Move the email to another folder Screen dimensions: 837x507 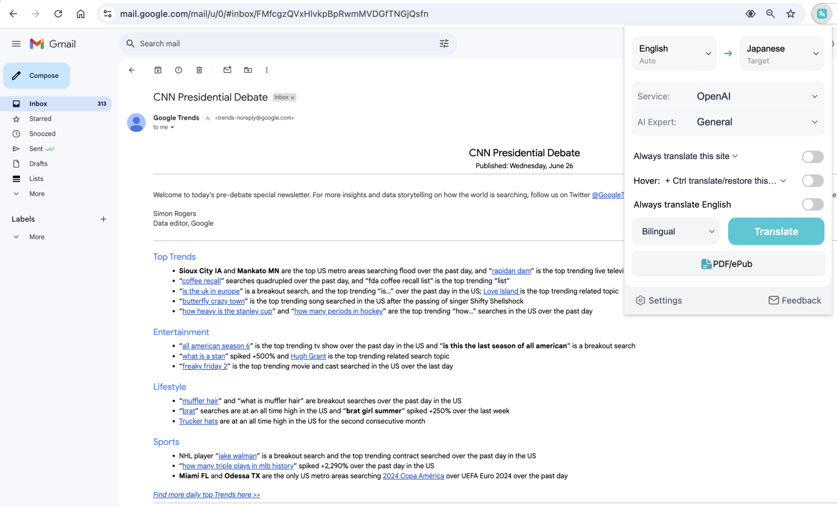point(248,70)
